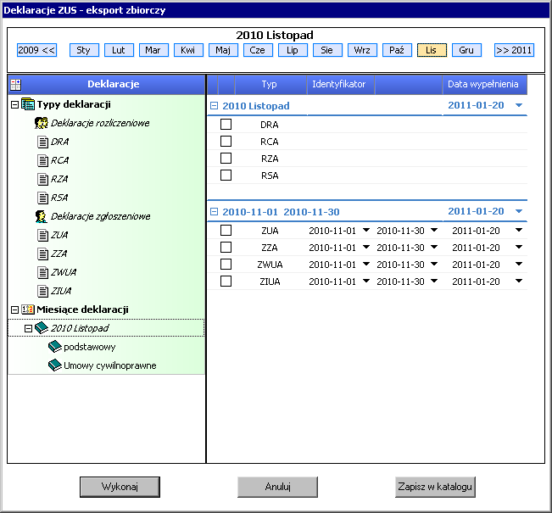This screenshot has width=552, height=513.
Task: Open ZUA start date 2010-11-01 dropdown
Action: (366, 230)
